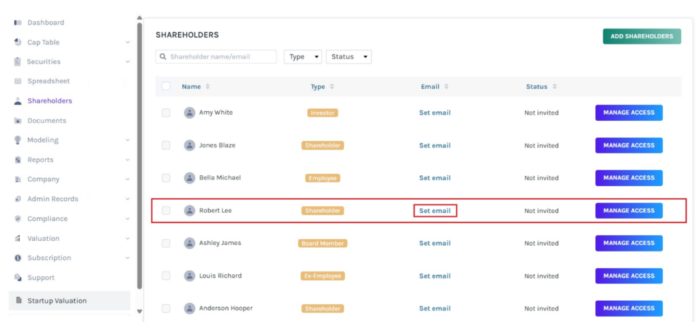Click the Compliance shield icon
This screenshot has width=699, height=322.
[x=18, y=219]
